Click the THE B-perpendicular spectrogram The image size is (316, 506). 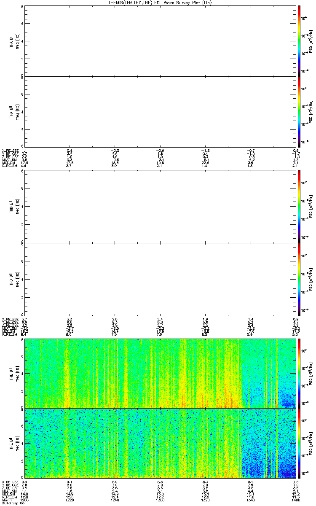click(160, 373)
